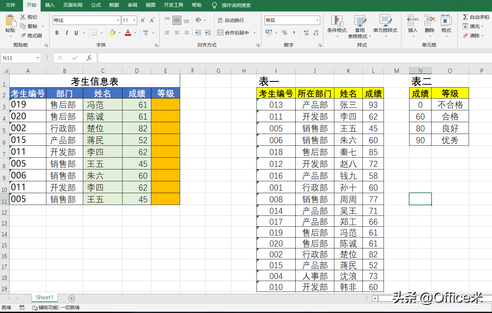
Task: Decrease the cell indent
Action: click(x=198, y=33)
